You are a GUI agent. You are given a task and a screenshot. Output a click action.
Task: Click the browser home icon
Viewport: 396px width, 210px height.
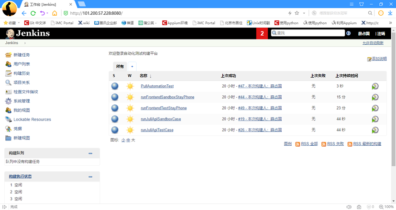55,13
